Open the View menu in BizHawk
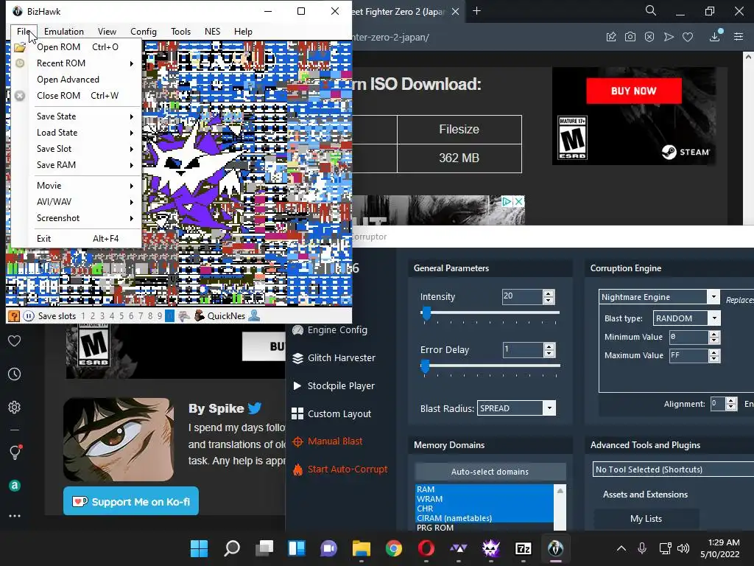The width and height of the screenshot is (754, 566). click(x=107, y=31)
